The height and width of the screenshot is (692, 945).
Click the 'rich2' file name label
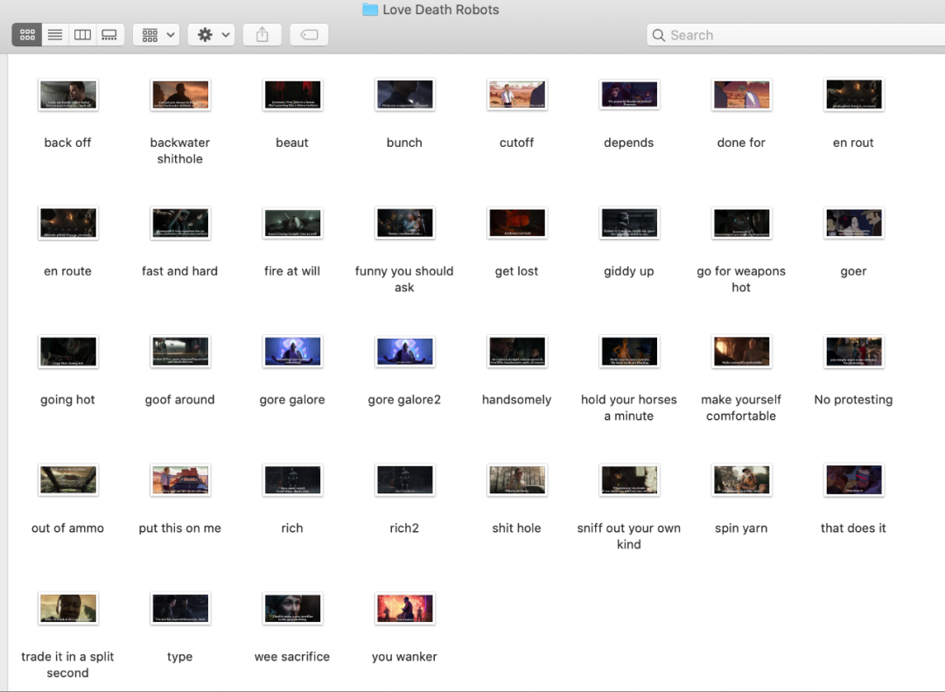[x=404, y=528]
